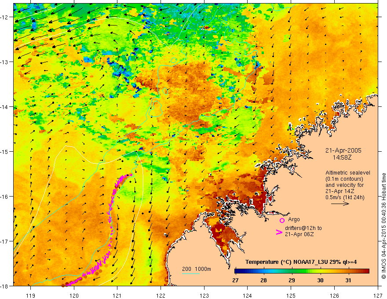
Task: Click latitude axis label -12
Action: click(x=4, y=17)
